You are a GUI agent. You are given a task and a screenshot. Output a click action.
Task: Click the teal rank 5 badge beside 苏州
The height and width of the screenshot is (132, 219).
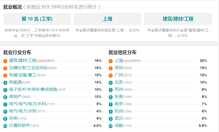(x=111, y=90)
